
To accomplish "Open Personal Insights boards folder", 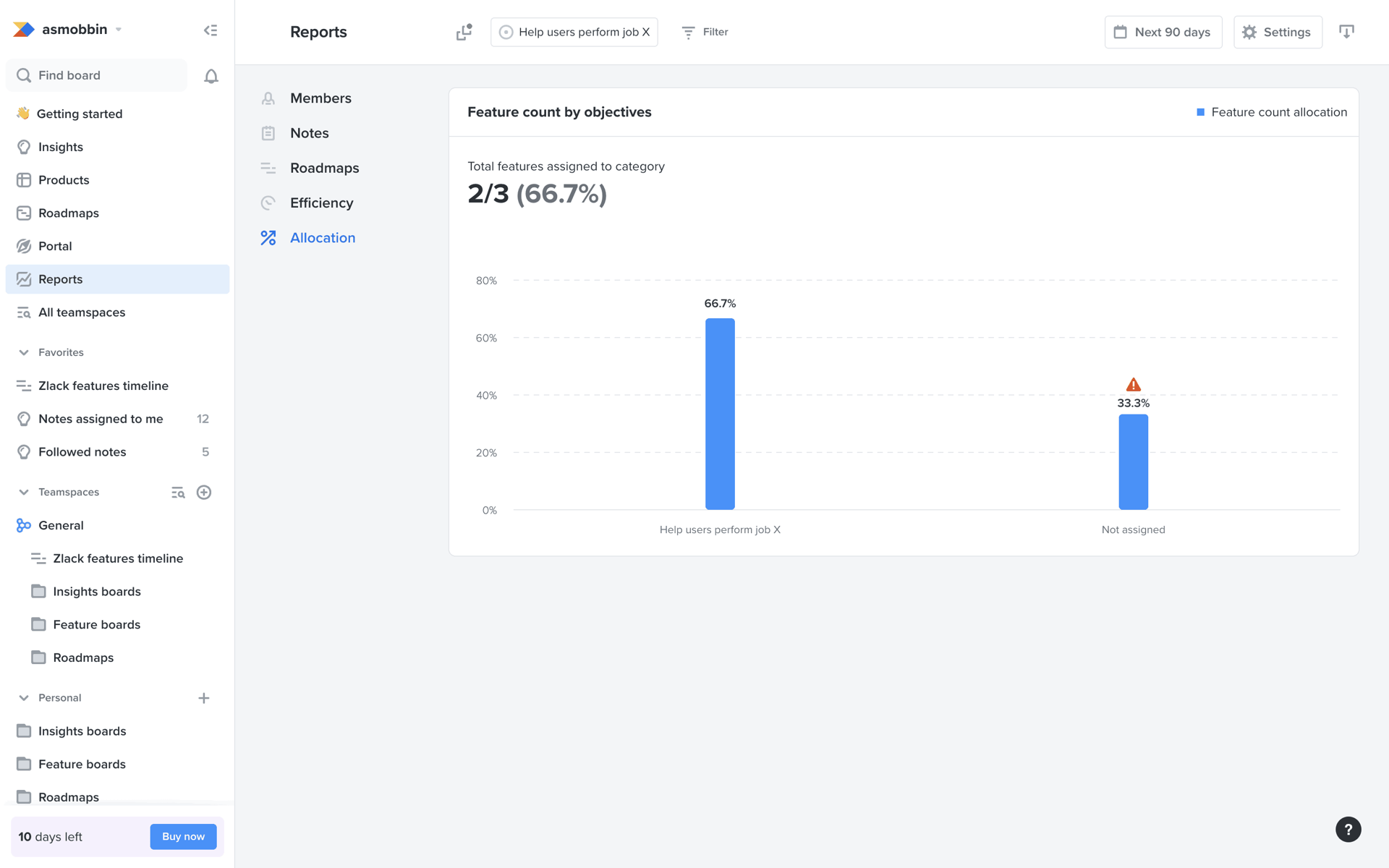I will point(117,731).
